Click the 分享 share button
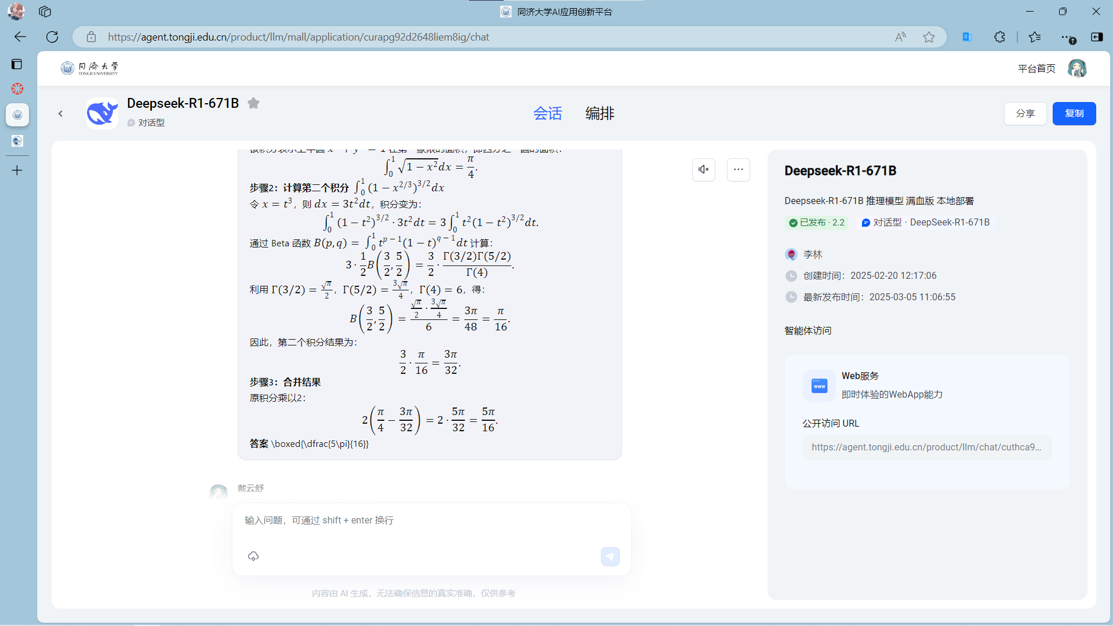The image size is (1113, 626). tap(1025, 114)
